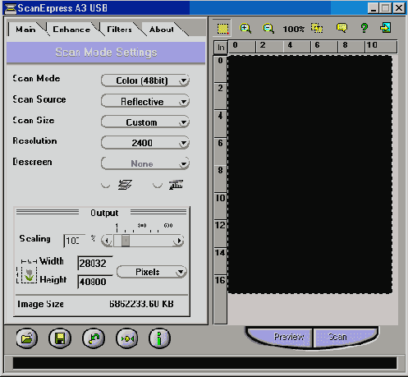Screen dimensions: 408x377
Task: Open the Scan Mode Color (48bit) dropdown
Action: point(145,80)
